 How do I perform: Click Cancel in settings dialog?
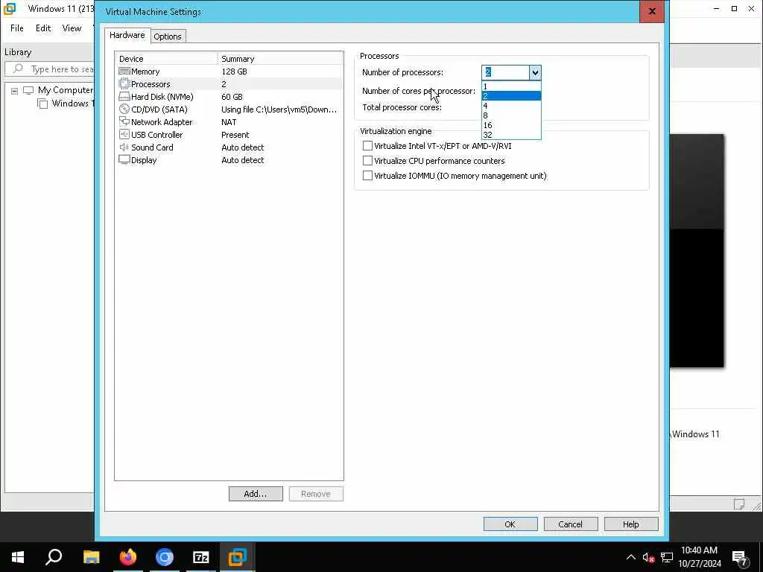(x=570, y=524)
